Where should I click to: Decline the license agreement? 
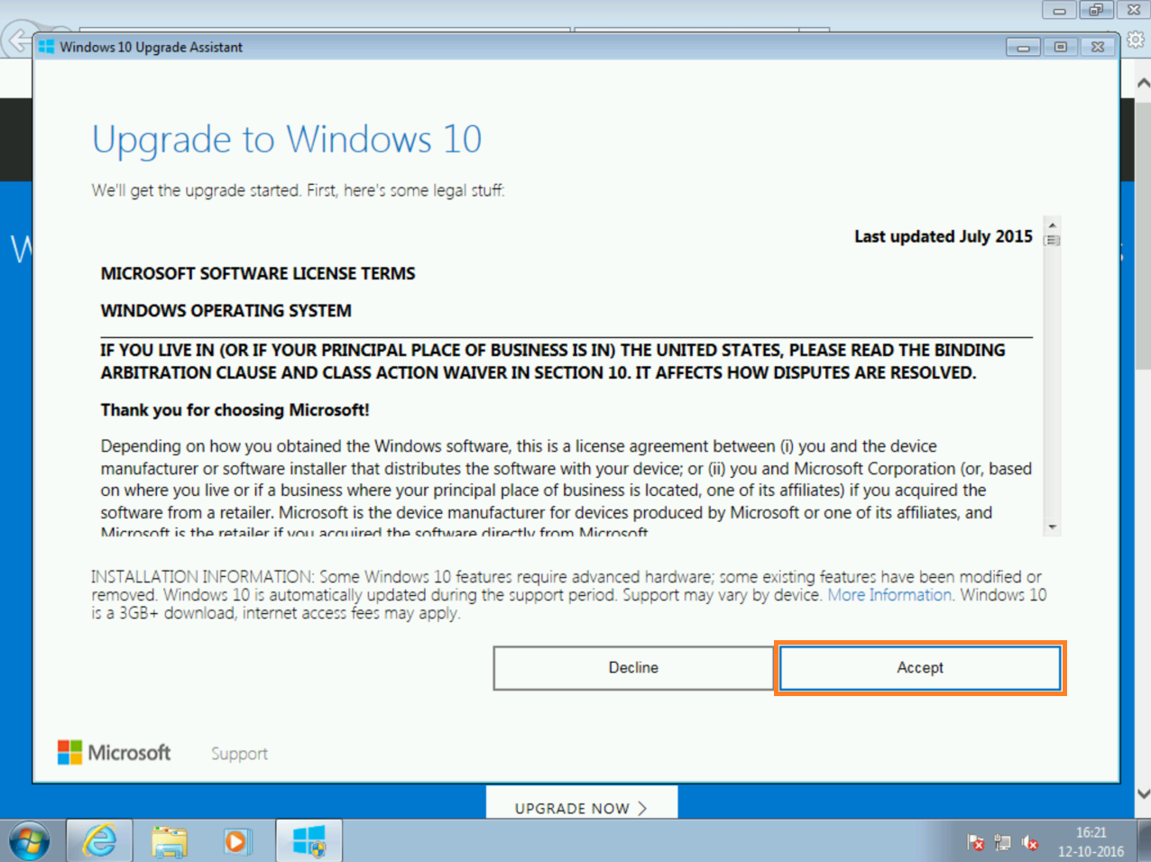coord(633,668)
